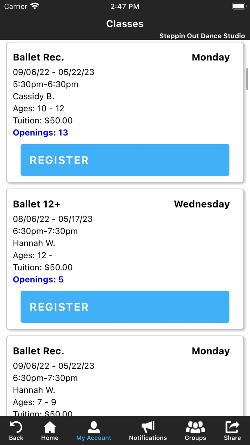Tap the Back arrow icon
The image size is (250, 445).
click(16, 427)
